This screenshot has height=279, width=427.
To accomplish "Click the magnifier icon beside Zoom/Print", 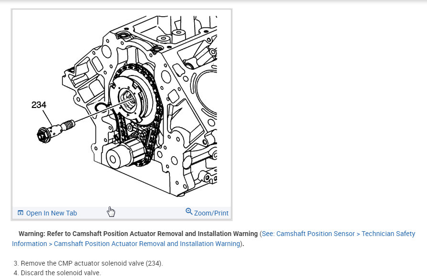I will pos(189,211).
